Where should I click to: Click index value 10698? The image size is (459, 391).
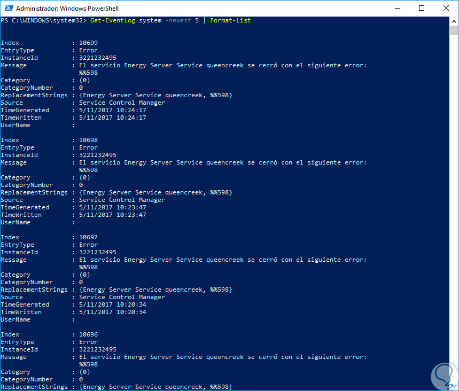point(88,140)
